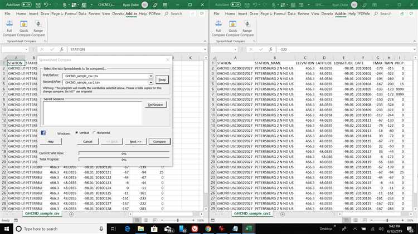Click ELEVATION header cell in right window

[x=305, y=63]
